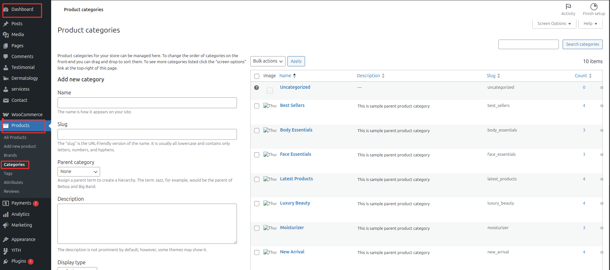Viewport: 610px width, 270px height.
Task: Open Tags under the Products menu
Action: tap(8, 174)
